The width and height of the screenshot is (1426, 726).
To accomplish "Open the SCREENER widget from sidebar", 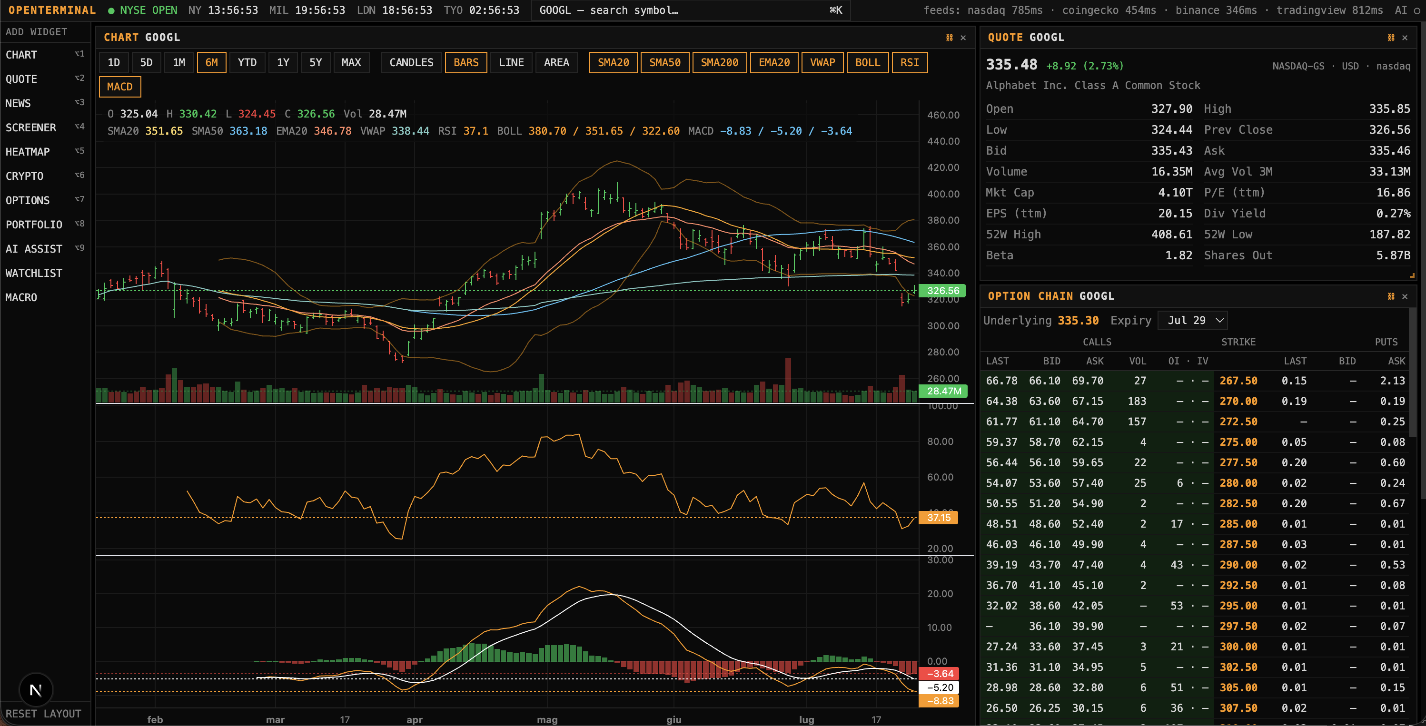I will [x=45, y=128].
